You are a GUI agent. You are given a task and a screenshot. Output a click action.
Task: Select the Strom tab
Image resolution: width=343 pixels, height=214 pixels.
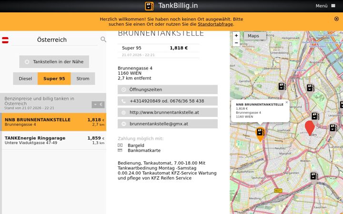[83, 78]
